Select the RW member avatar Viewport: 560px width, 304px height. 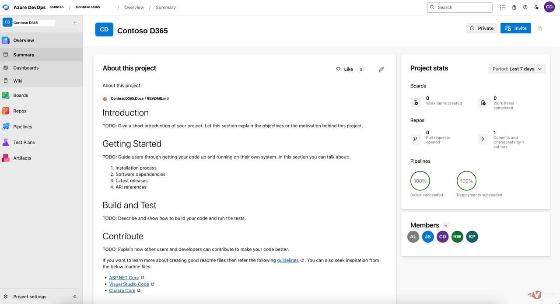point(457,237)
